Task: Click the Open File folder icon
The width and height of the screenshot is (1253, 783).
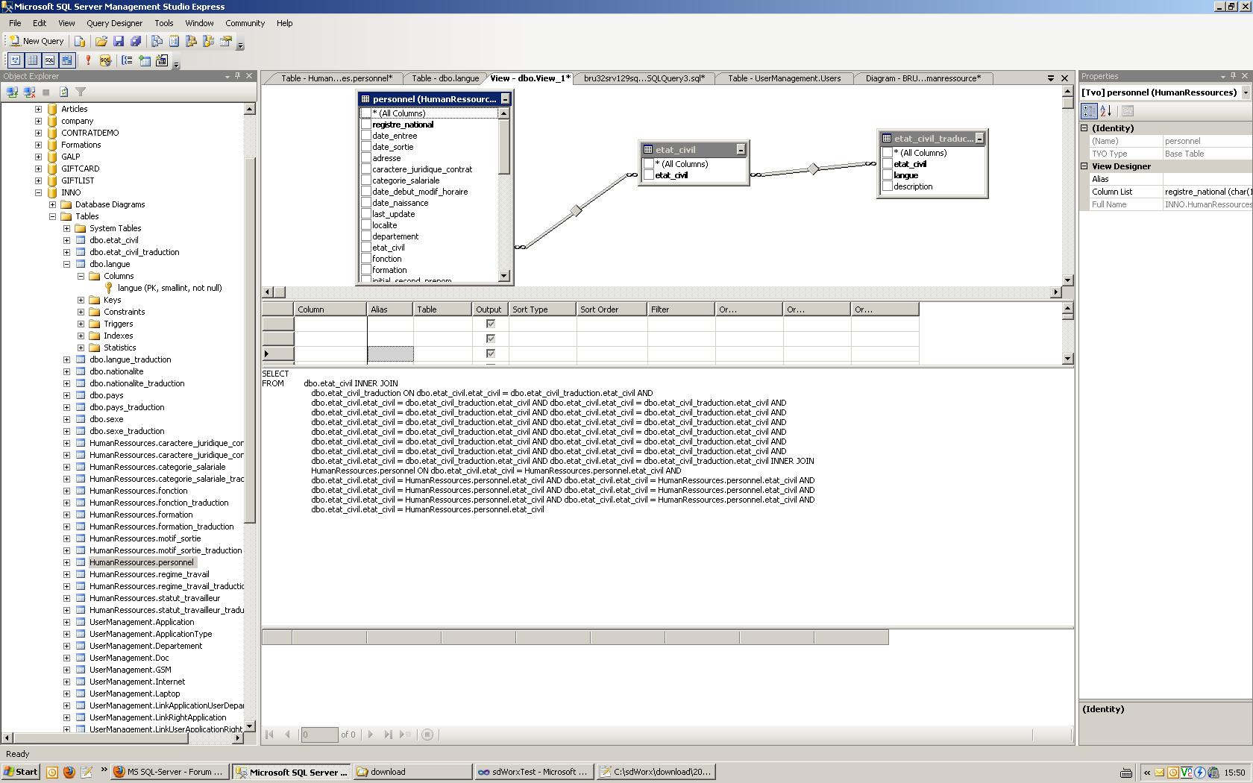Action: pos(101,42)
